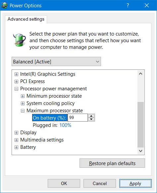Click the On battery percent input field
This screenshot has width=157, height=193.
point(78,118)
